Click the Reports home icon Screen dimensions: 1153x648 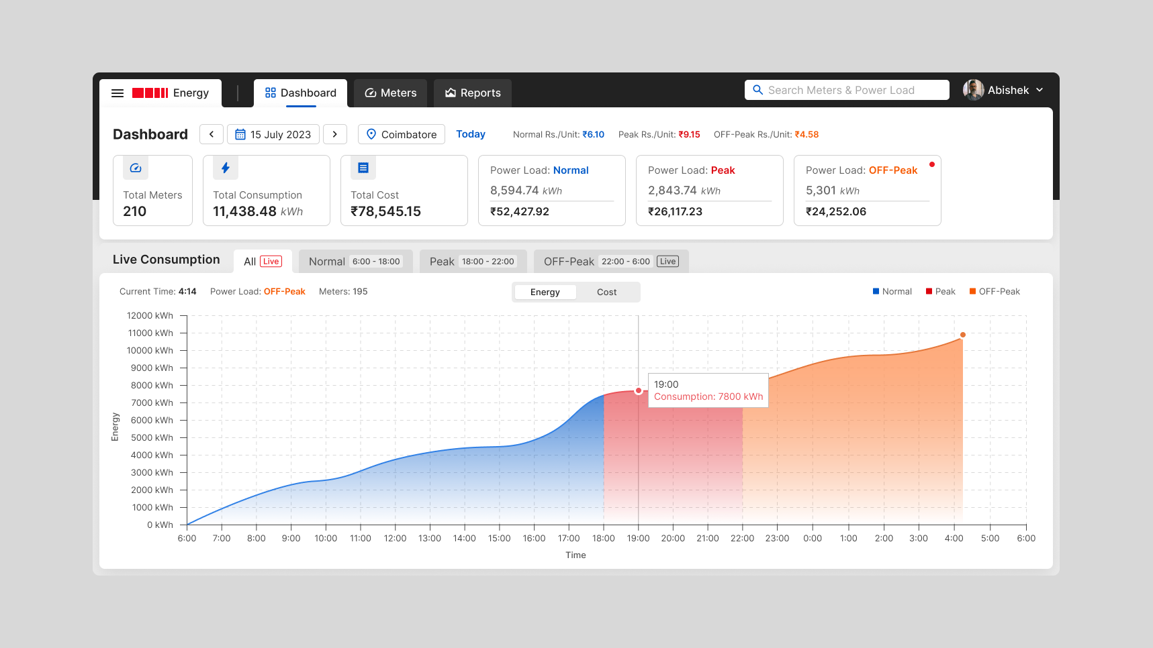pyautogui.click(x=449, y=93)
